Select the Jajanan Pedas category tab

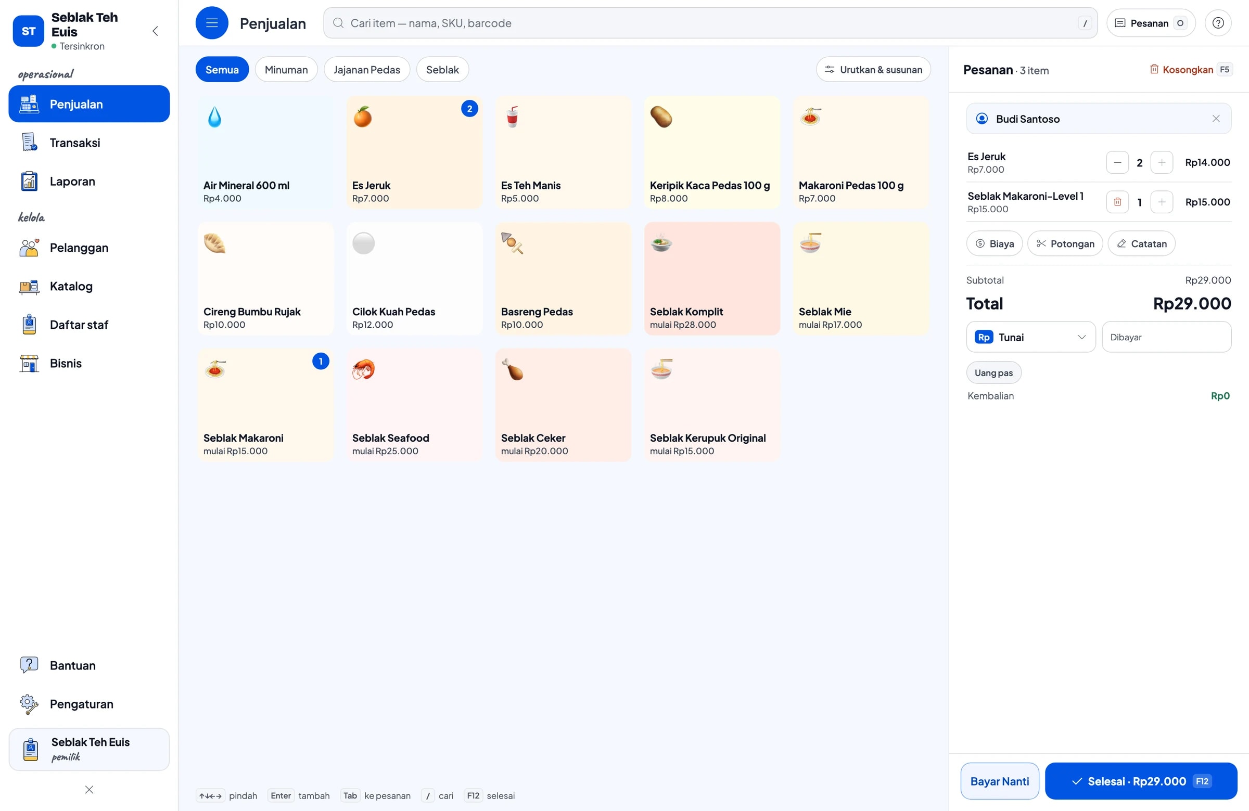click(367, 69)
